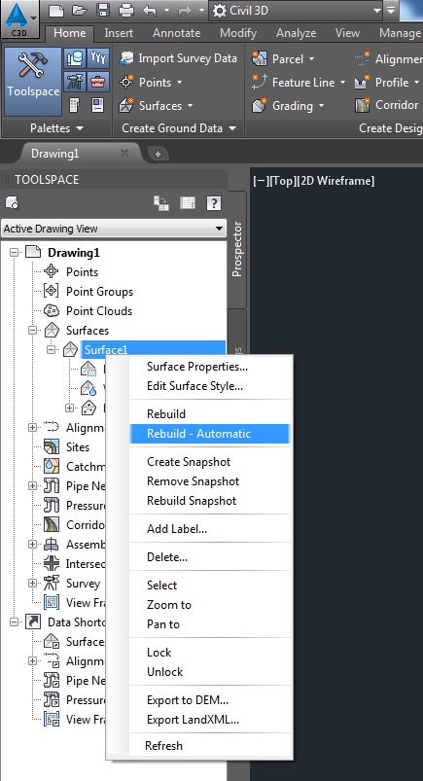The height and width of the screenshot is (781, 423).
Task: Click the Alignment icon in the ribbon
Action: tap(362, 58)
